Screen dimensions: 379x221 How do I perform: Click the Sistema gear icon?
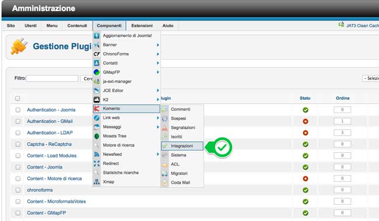pyautogui.click(x=164, y=155)
